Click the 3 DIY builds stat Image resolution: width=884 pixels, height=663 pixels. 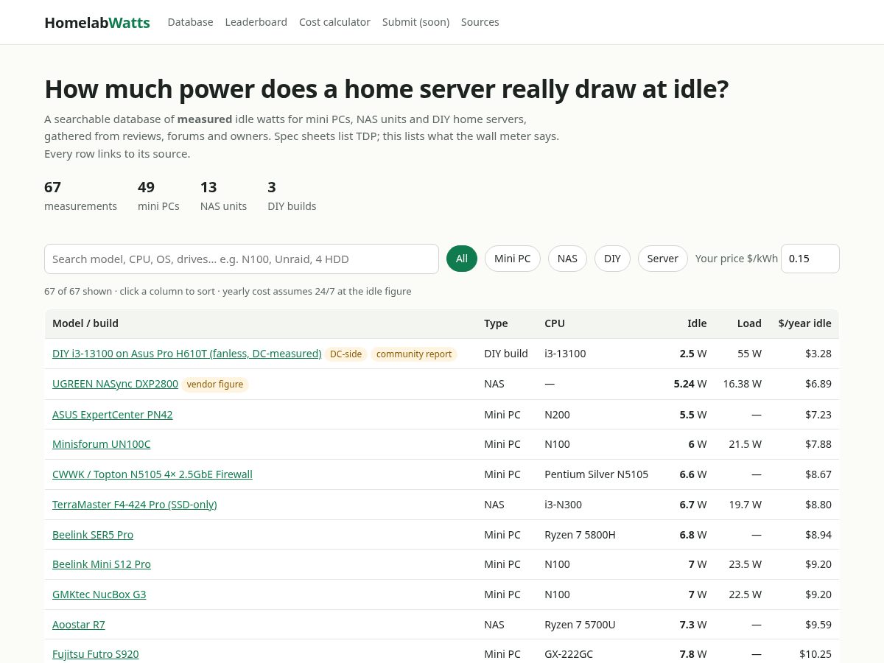292,196
